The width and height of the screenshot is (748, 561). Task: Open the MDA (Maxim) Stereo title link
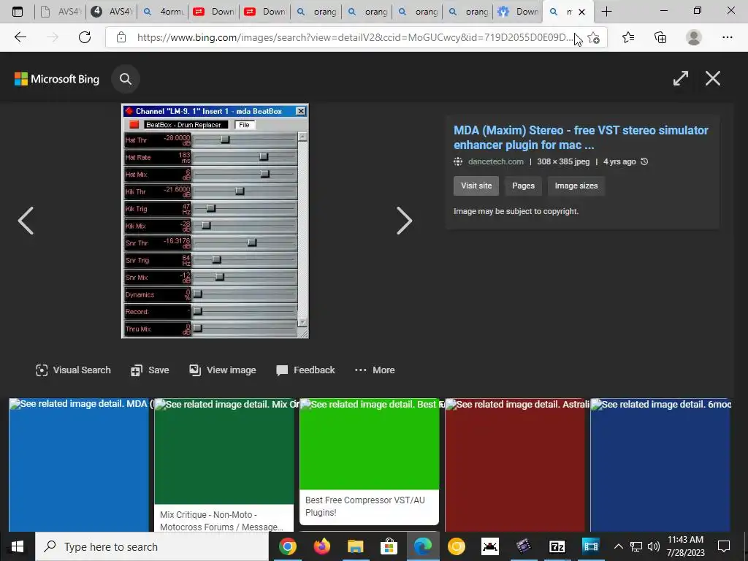click(581, 137)
